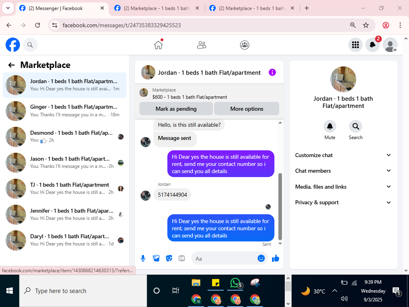Open the Chrome zoom magnifier icon

353,25
